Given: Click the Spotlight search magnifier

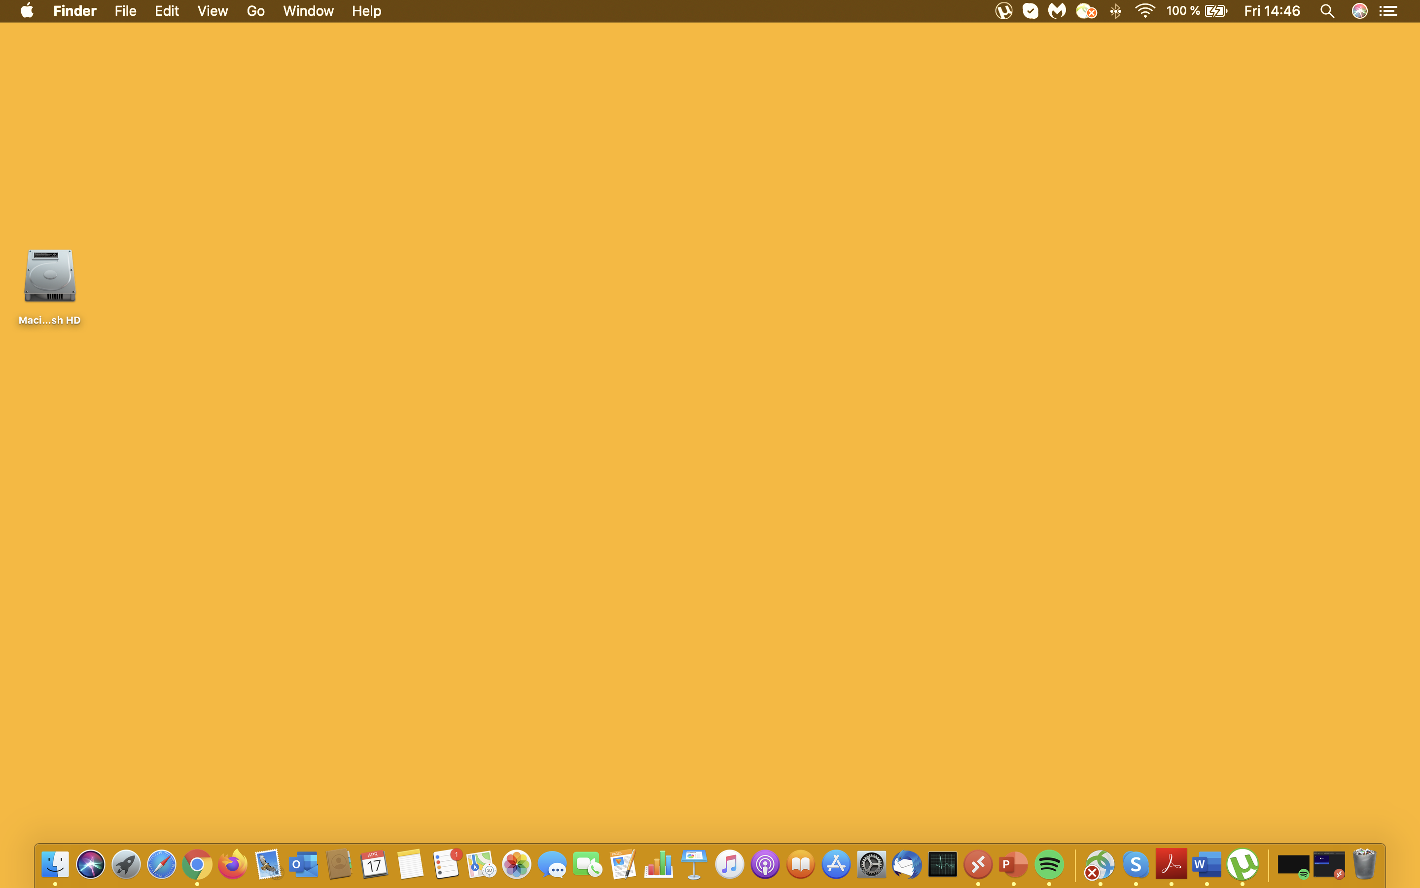Looking at the screenshot, I should point(1327,11).
